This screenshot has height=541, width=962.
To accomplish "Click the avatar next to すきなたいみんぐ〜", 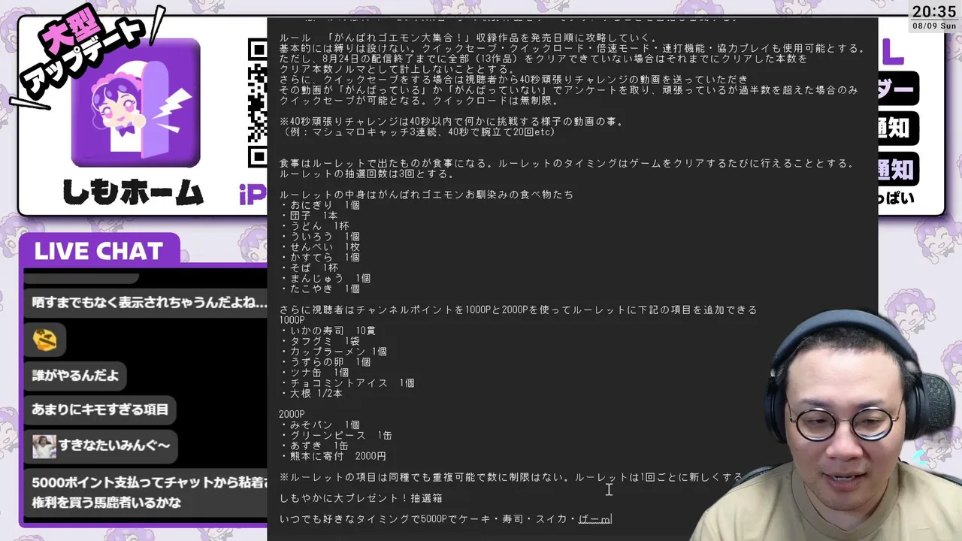I will coord(44,446).
